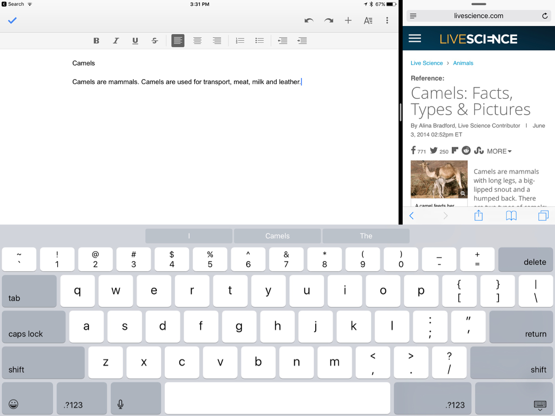Apply bulleted list formatting
The height and width of the screenshot is (416, 555).
259,40
